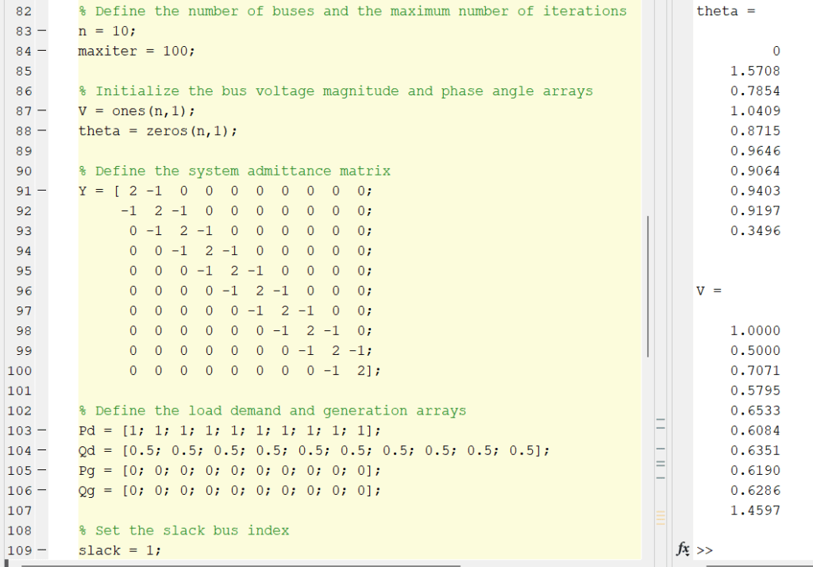
Task: Click line number 101 in the gutter
Action: [x=20, y=391]
